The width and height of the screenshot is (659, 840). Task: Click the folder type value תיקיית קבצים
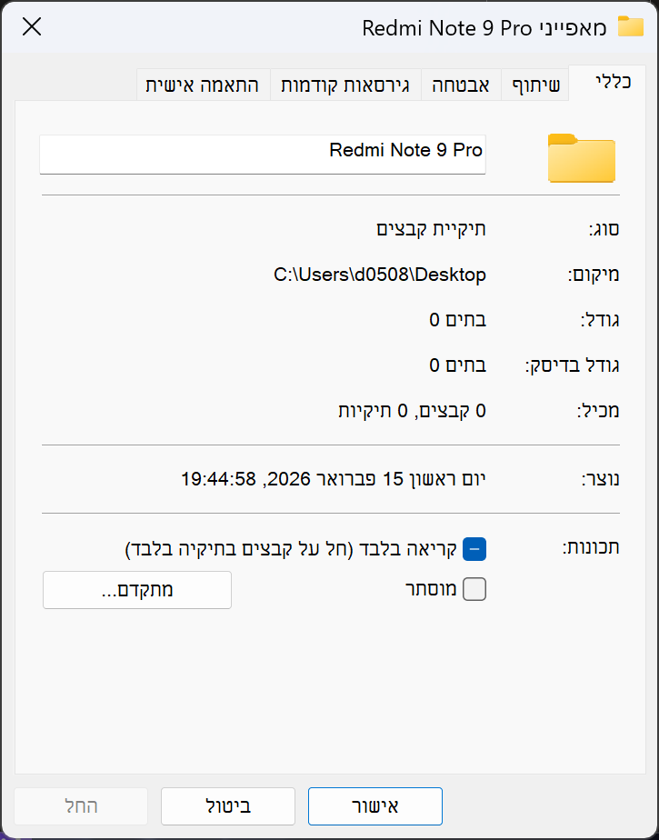click(x=431, y=228)
